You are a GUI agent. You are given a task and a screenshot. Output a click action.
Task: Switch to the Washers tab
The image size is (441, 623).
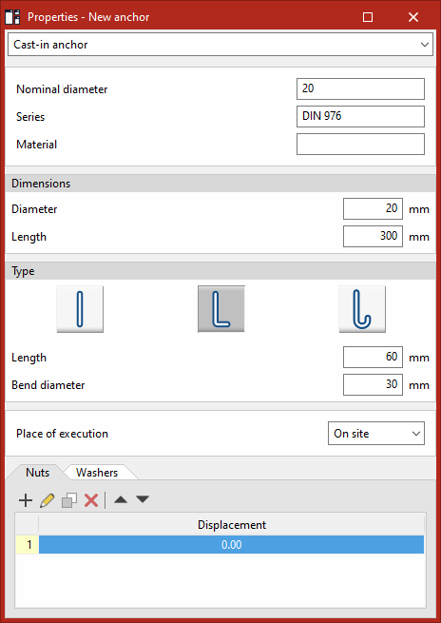tap(97, 473)
